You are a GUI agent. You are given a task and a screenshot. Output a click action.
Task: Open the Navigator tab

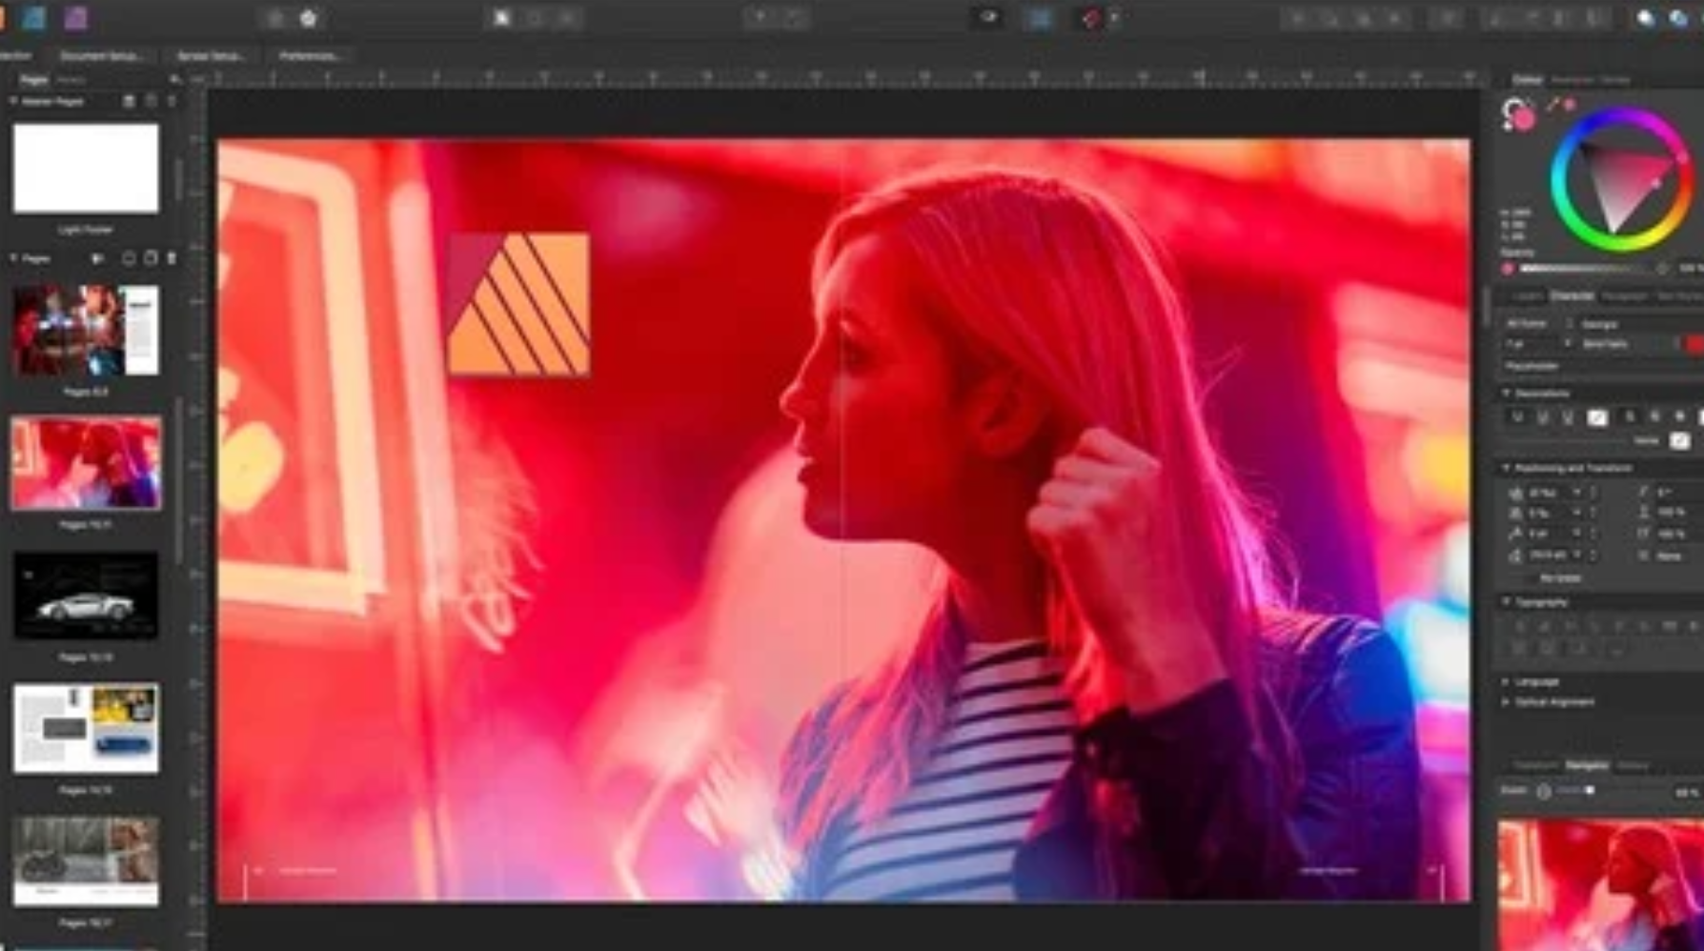pos(1590,765)
